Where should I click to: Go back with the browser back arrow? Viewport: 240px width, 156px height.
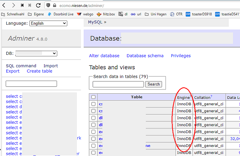click(x=4, y=5)
